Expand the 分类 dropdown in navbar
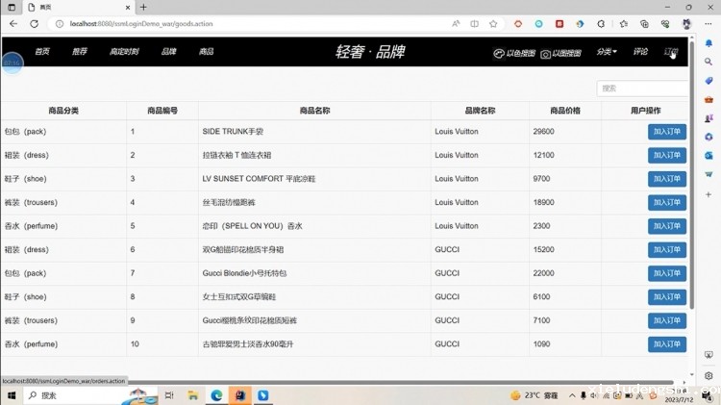Image resolution: width=721 pixels, height=405 pixels. [607, 52]
